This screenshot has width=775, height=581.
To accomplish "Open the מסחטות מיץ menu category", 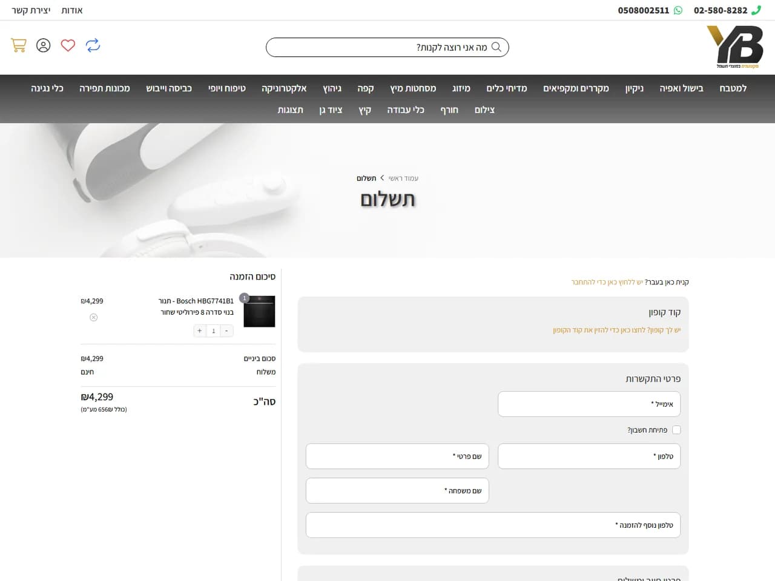I will click(413, 88).
